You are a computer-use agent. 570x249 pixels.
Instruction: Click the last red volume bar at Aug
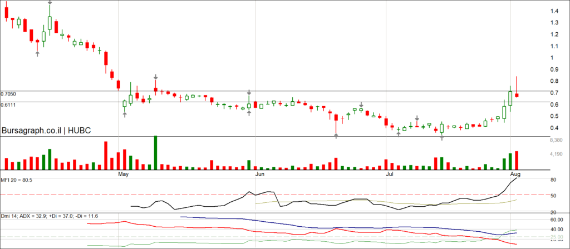[x=516, y=161]
